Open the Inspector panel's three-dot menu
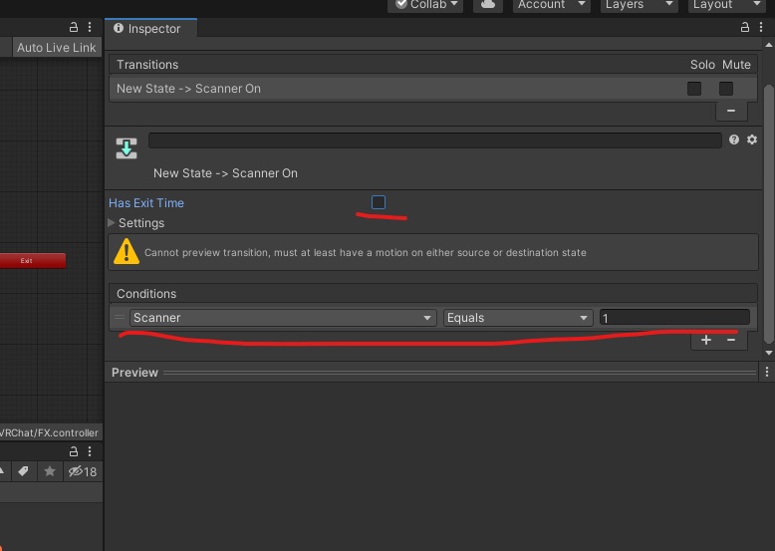Image resolution: width=775 pixels, height=551 pixels. pos(760,28)
